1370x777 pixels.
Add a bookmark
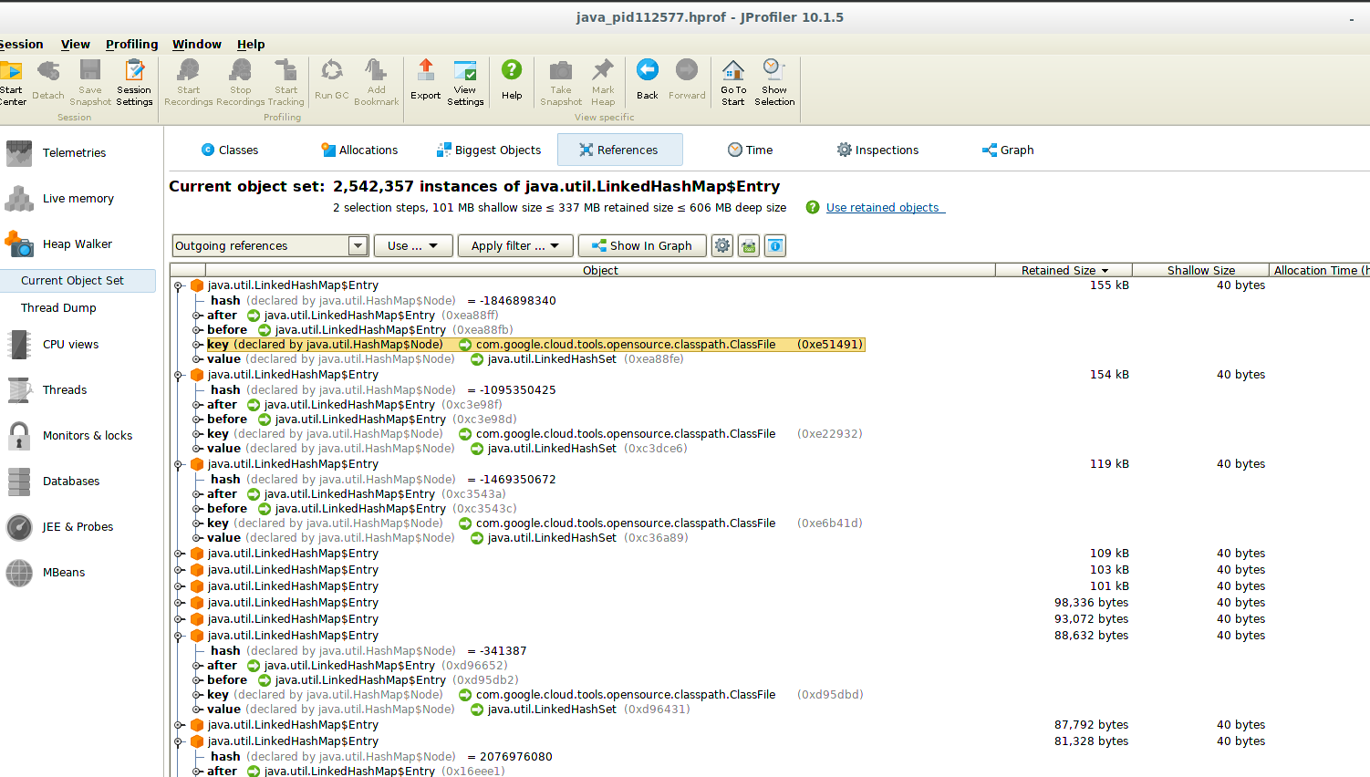click(376, 81)
